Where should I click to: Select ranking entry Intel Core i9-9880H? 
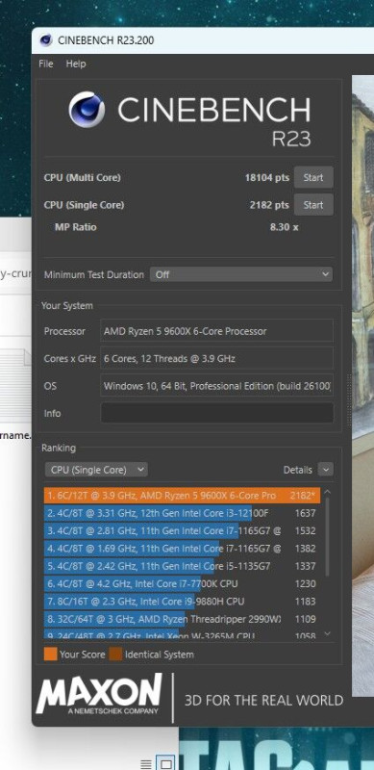coord(182,602)
